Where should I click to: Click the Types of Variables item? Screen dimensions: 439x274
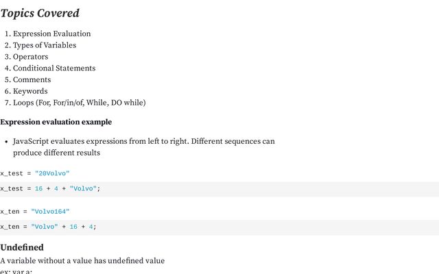(x=45, y=45)
